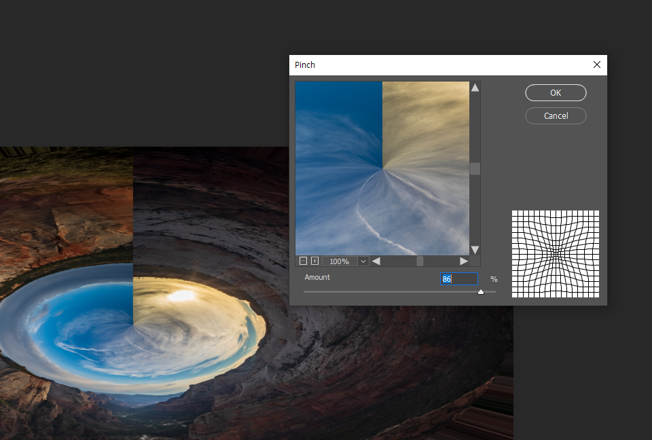
Task: Click the vertical preview scrollbar thumb
Action: pyautogui.click(x=475, y=168)
